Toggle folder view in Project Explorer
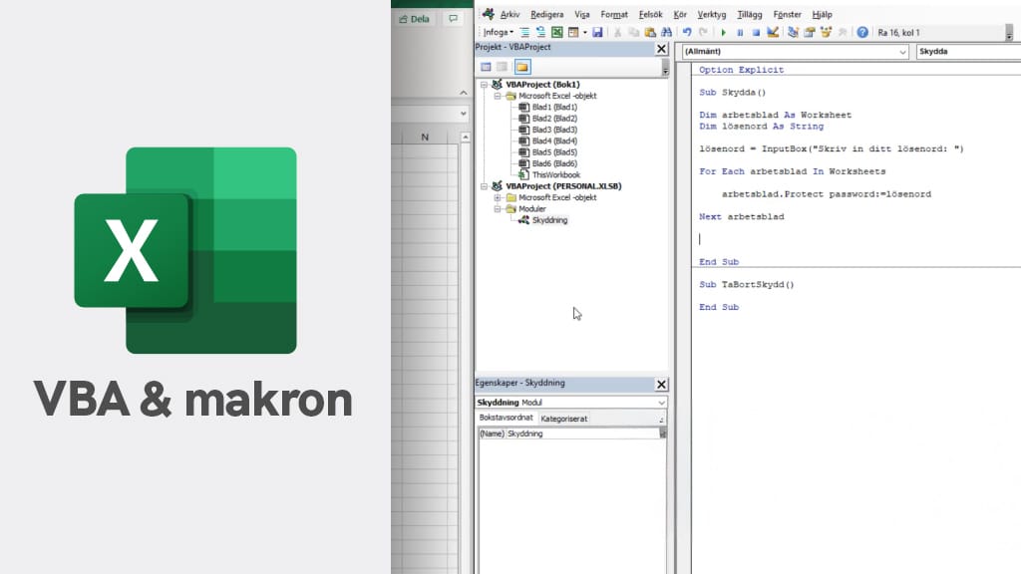This screenshot has width=1021, height=574. pyautogui.click(x=522, y=67)
